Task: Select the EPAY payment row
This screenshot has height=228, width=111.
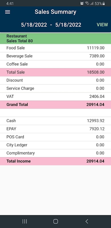Action: (55, 129)
